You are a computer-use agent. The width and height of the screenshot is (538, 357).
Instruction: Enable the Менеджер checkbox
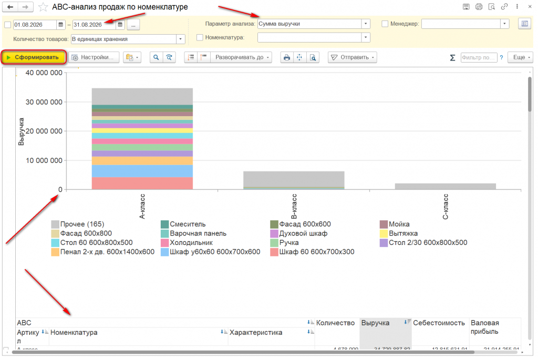385,24
